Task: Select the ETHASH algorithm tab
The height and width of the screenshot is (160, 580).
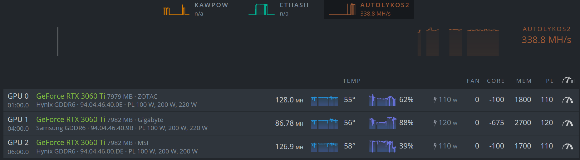Action: 279,9
